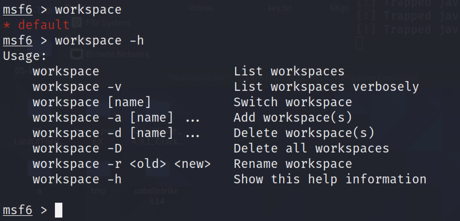
Task: Click "List workspaces verbosely" description text
Action: point(326,87)
